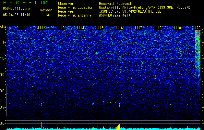
Task: Click the observer name Masayuki Kobayashi
Action: coord(116,4)
